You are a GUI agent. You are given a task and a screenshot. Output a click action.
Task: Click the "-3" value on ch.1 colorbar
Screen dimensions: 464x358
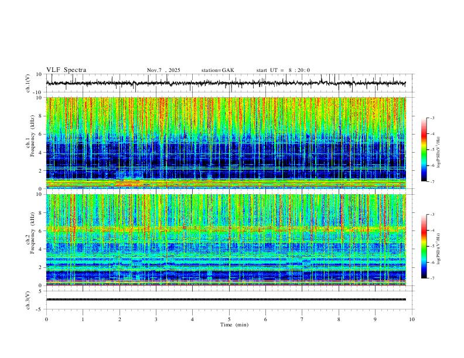coord(432,118)
